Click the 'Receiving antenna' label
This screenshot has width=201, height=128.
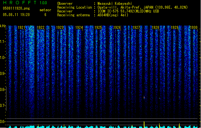pos(73,15)
